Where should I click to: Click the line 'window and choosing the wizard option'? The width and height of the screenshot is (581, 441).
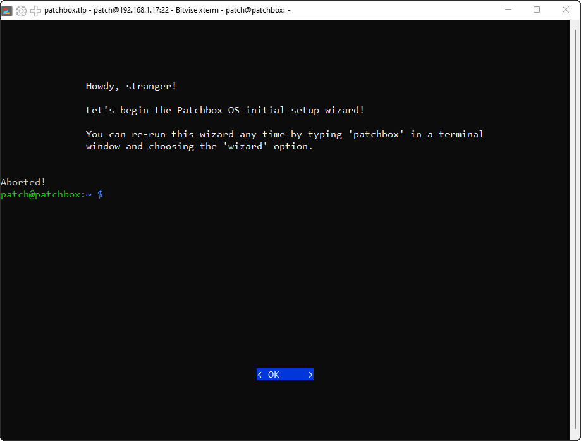point(199,146)
